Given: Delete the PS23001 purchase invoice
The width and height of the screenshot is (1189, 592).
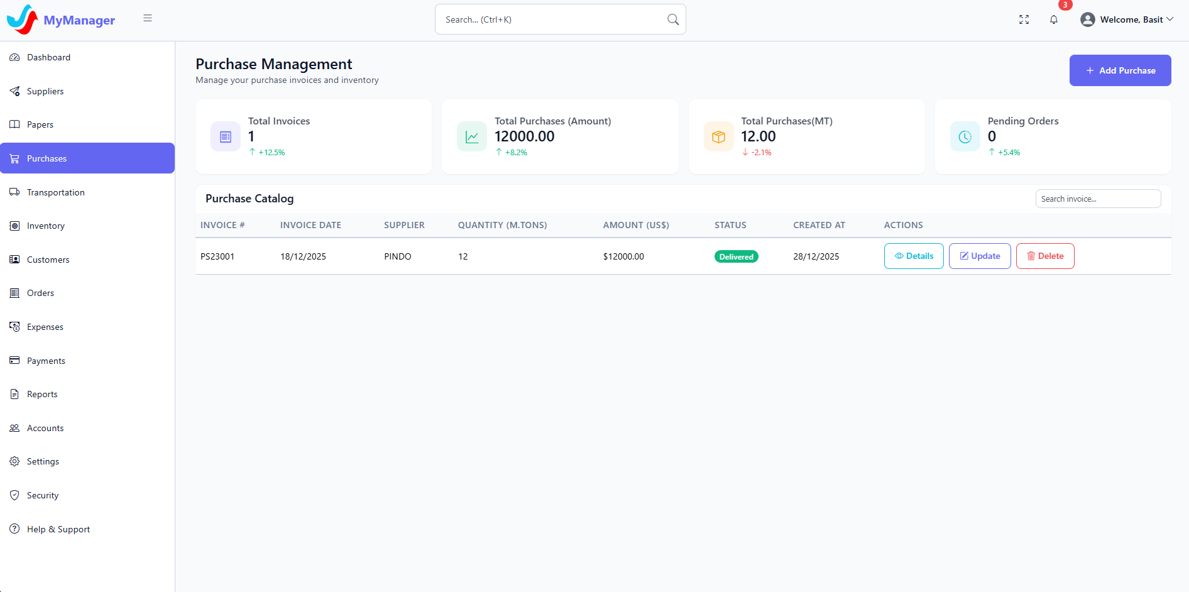Looking at the screenshot, I should coord(1045,256).
